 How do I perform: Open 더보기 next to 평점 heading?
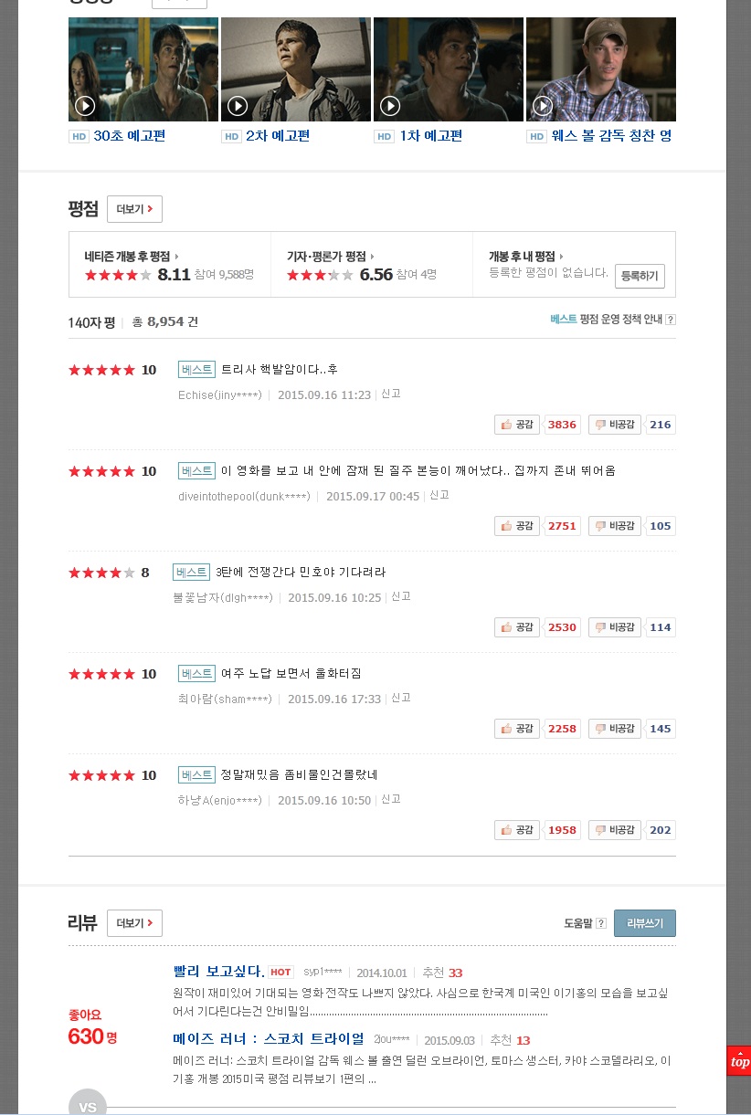[134, 209]
